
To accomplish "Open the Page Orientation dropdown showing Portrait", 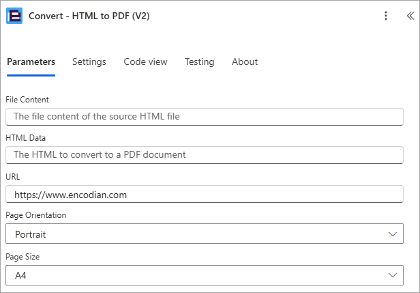I will click(205, 234).
